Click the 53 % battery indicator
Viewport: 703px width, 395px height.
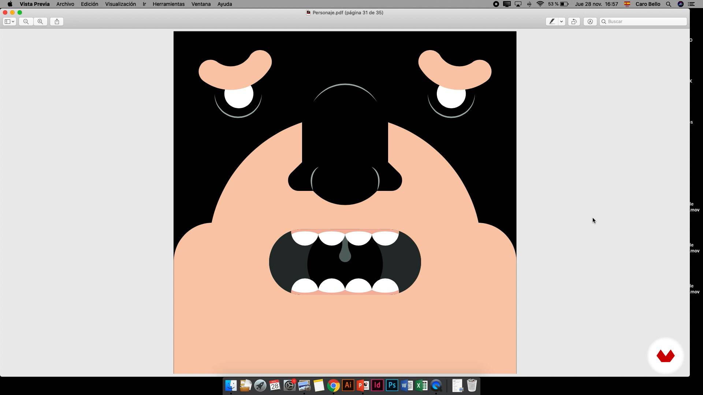558,4
